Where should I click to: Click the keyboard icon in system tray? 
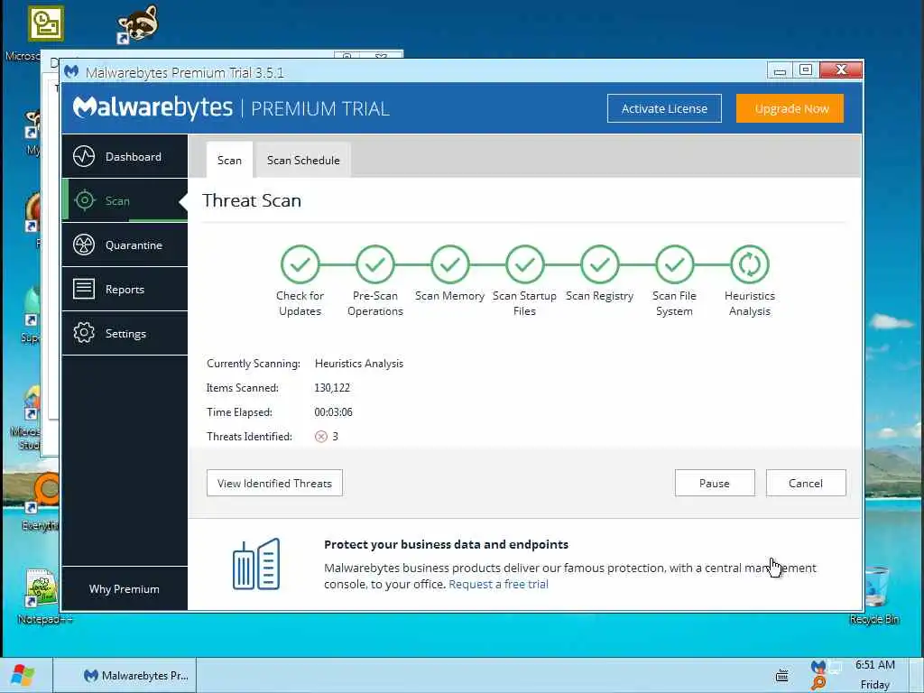(x=782, y=676)
